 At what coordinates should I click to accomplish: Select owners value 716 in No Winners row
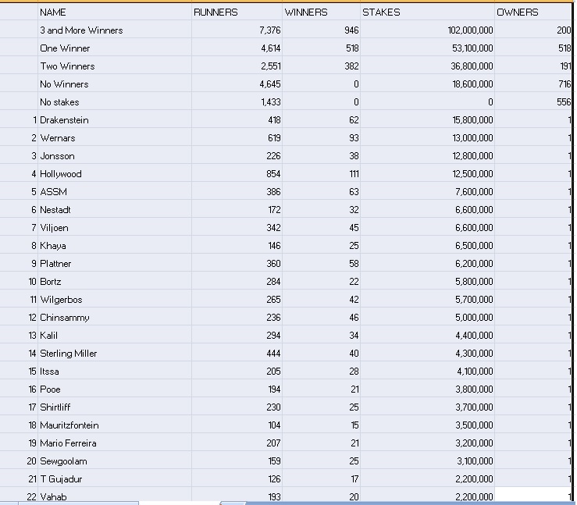point(564,84)
